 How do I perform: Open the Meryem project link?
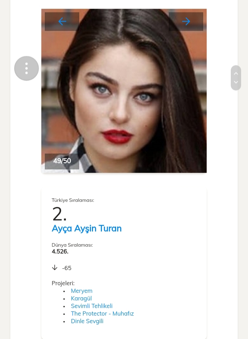(82, 291)
